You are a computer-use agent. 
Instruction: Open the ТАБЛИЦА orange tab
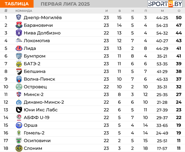point(17,4)
